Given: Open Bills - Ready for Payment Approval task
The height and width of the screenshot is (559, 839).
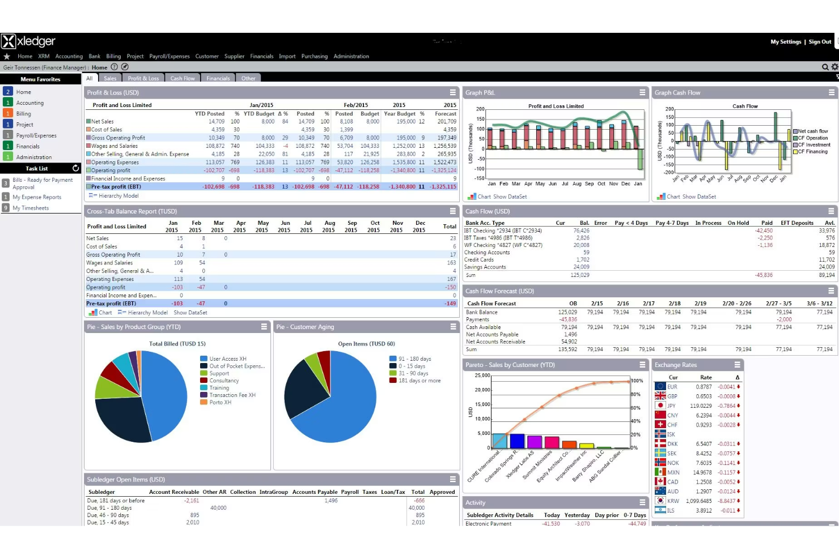Looking at the screenshot, I should pyautogui.click(x=43, y=184).
